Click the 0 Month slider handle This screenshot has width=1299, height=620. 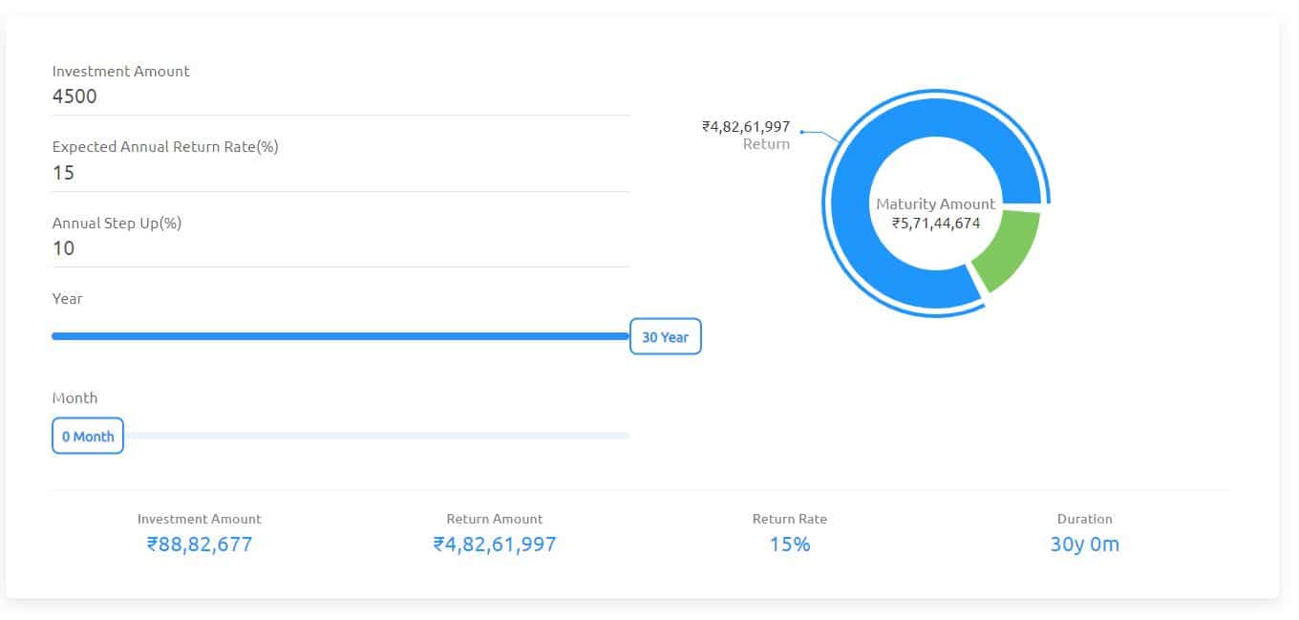coord(88,436)
